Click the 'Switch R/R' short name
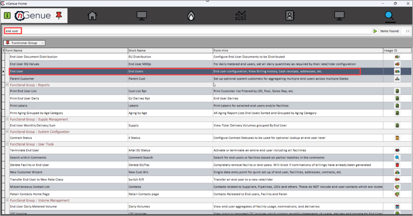The width and height of the screenshot is (413, 216). (136, 179)
